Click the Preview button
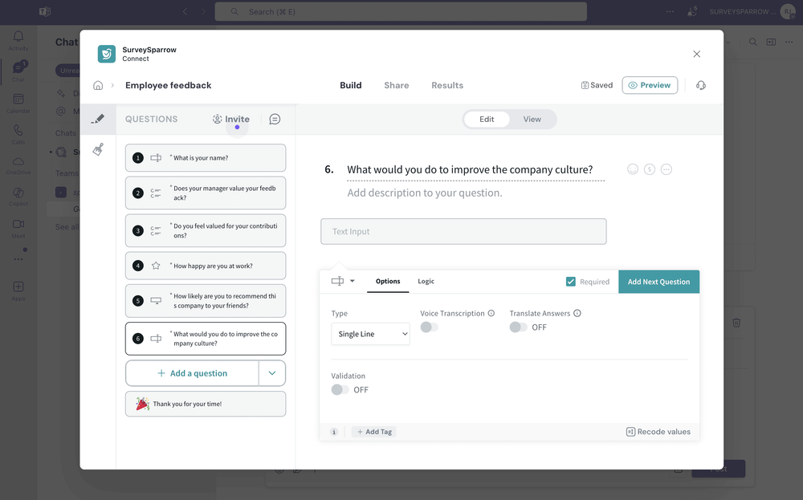This screenshot has width=803, height=500. [x=650, y=84]
